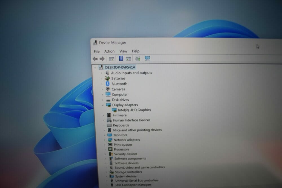282x188 pixels.
Task: Click the Back arrow toolbar button
Action: (95, 59)
